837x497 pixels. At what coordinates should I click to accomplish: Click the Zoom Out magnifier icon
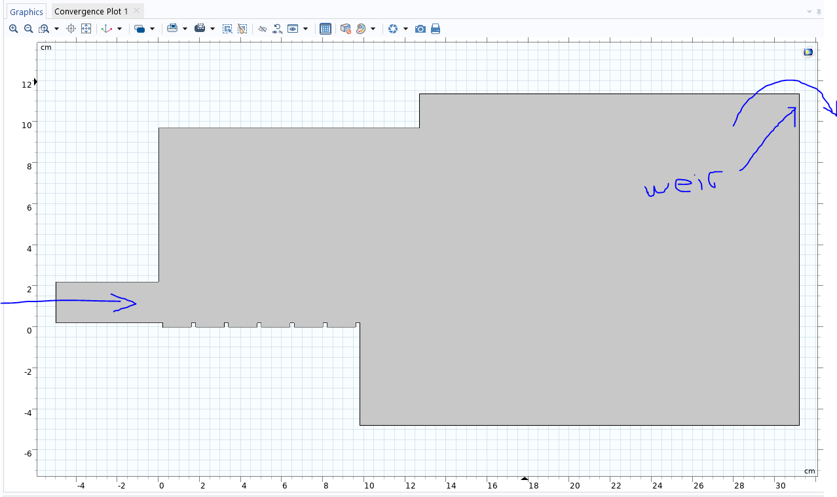coord(28,29)
